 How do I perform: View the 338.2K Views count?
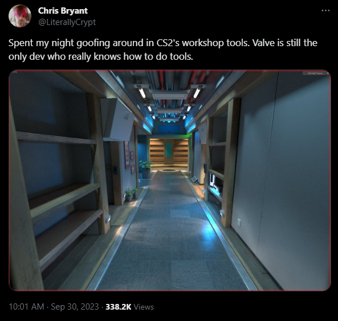point(129,307)
